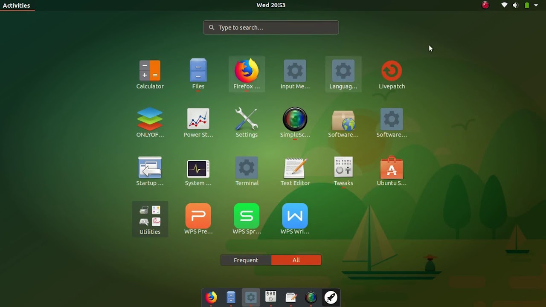
Task: Expand the system menu dropdown arrow
Action: (x=536, y=6)
